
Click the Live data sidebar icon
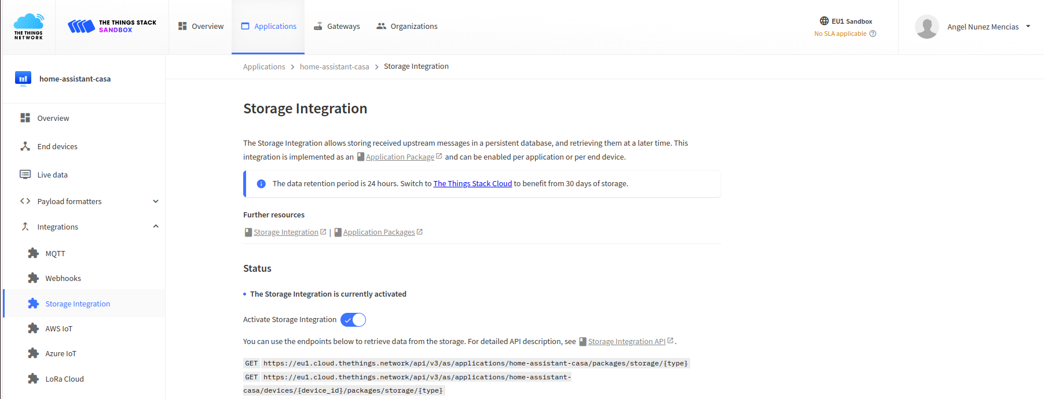click(25, 175)
